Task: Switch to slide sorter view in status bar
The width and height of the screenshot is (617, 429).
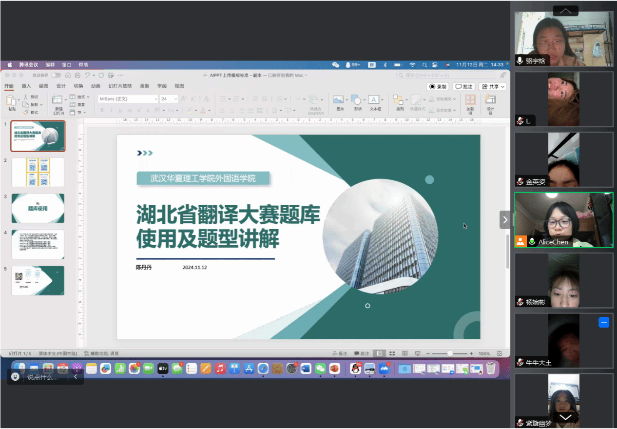Action: [392, 353]
